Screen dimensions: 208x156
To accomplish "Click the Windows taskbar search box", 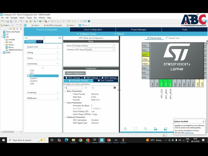I will coord(28,140).
